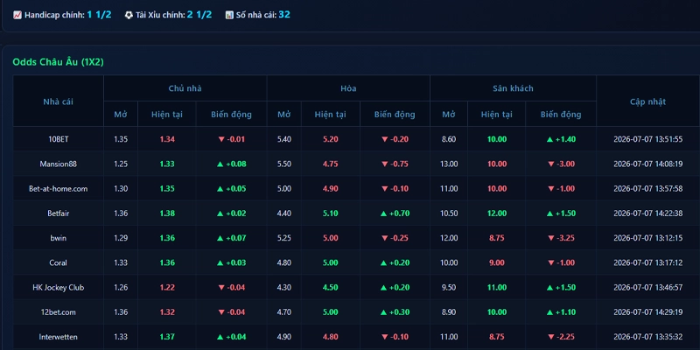Click the red down arrow for bwin -3.25
Viewport: 700px width, 350px height.
[x=551, y=238]
